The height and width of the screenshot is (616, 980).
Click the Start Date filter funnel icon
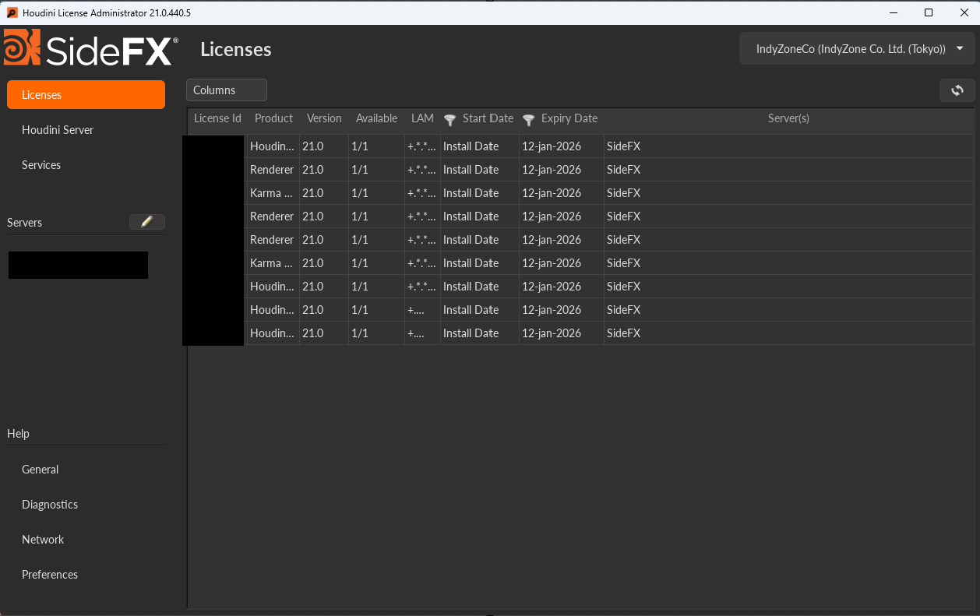pos(450,119)
